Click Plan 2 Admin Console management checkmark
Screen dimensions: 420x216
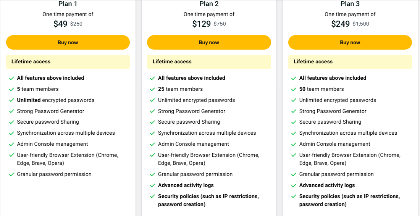(x=152, y=144)
